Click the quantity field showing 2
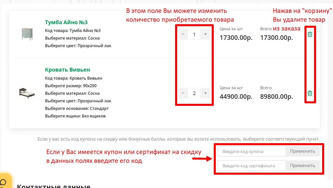The width and height of the screenshot is (333, 188). coord(194,93)
